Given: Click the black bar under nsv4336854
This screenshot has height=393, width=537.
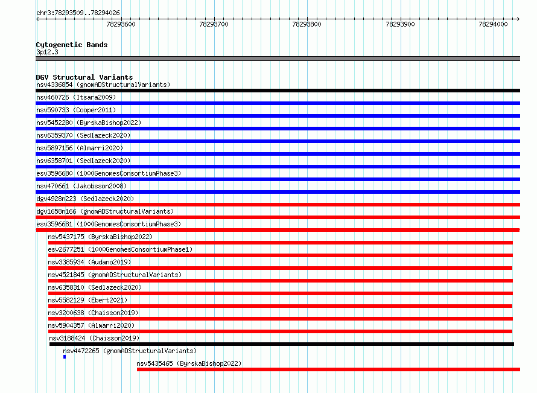Looking at the screenshot, I should pos(278,91).
